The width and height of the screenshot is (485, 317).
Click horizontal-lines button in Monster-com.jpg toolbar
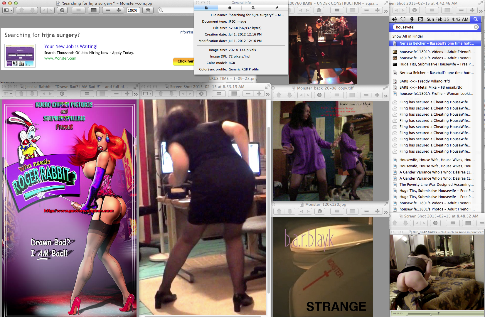click(78, 10)
